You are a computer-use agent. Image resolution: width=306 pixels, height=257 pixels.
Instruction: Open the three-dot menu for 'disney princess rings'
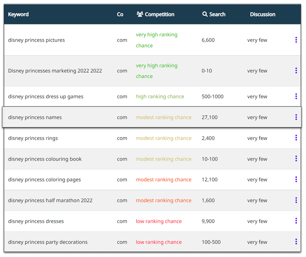[296, 138]
